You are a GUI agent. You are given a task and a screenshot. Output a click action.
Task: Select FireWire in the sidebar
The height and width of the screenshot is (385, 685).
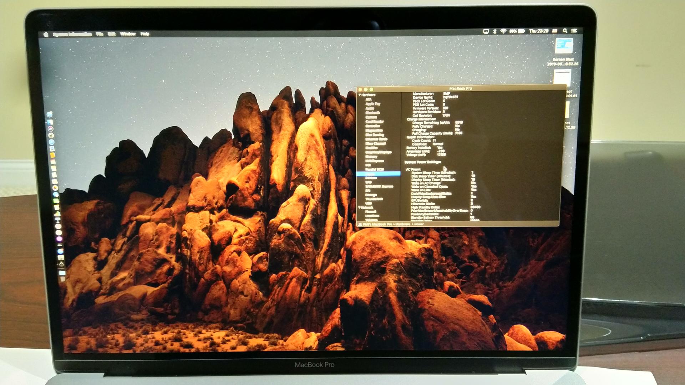pyautogui.click(x=371, y=148)
